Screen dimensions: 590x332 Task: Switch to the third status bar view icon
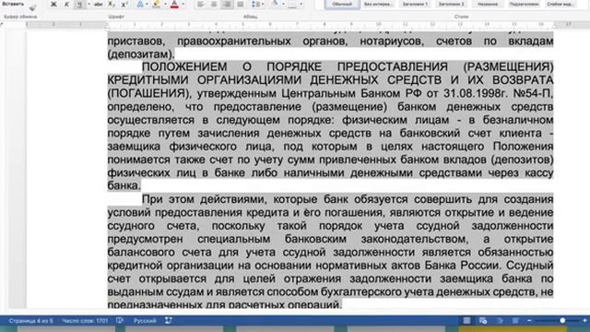[x=500, y=320]
